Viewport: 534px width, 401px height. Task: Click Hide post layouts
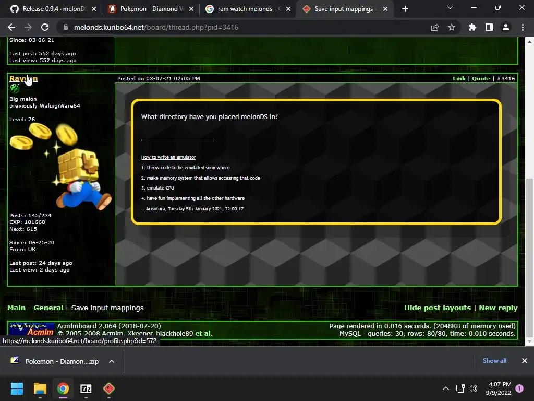[x=438, y=308]
